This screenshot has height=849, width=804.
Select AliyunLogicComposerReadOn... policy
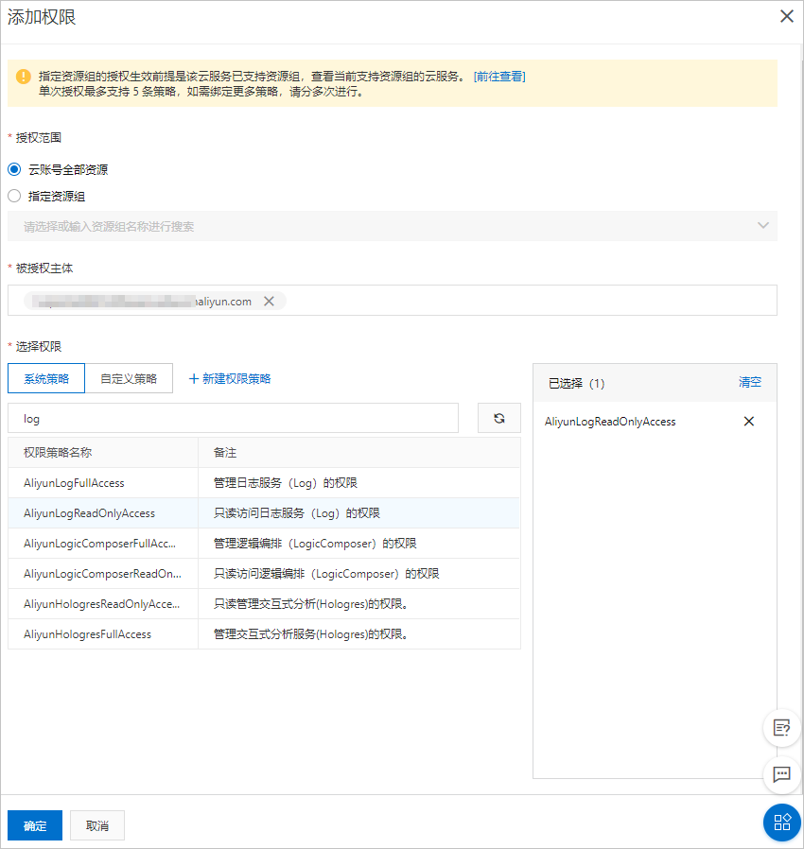click(x=102, y=574)
